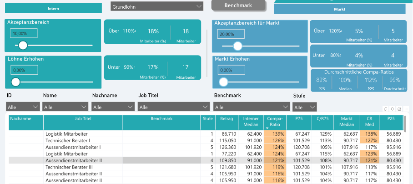The image size is (413, 184).
Task: Open focus mode for the table visual
Action: (x=399, y=109)
